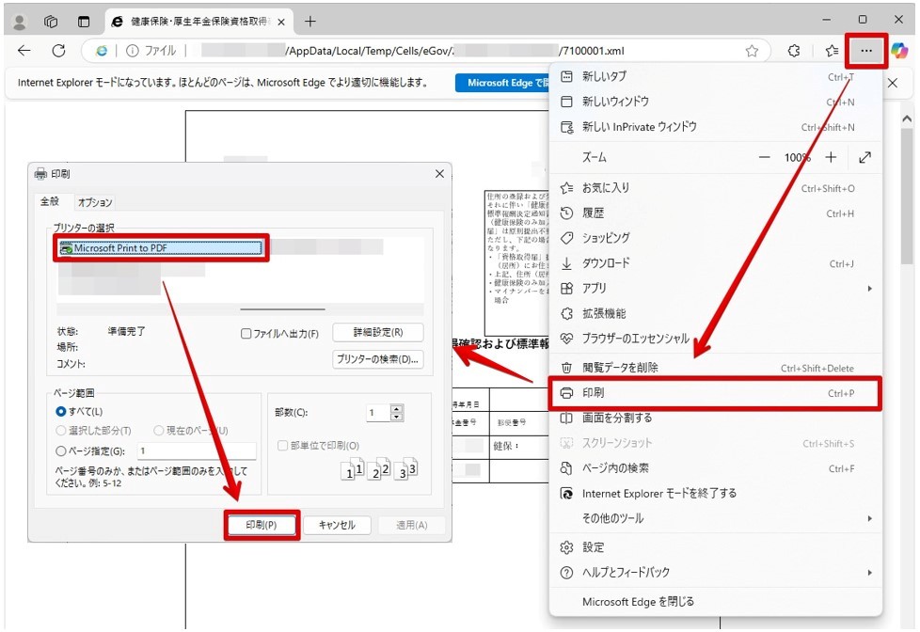Select the すべて(L) radio button
This screenshot has height=632, width=920.
(60, 411)
